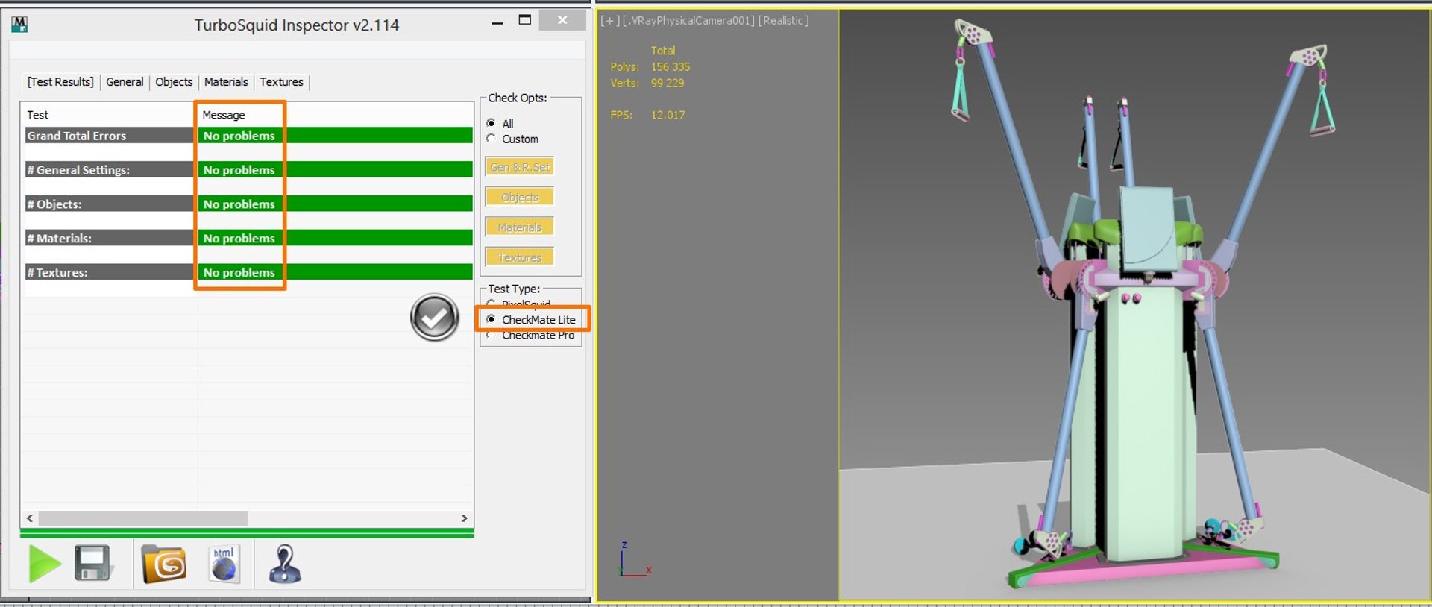This screenshot has width=1432, height=607.
Task: Select the Checkmate Pro test type
Action: click(x=531, y=336)
